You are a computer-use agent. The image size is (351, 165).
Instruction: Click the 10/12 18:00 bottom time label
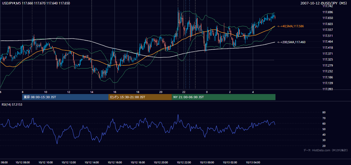tap(138, 163)
